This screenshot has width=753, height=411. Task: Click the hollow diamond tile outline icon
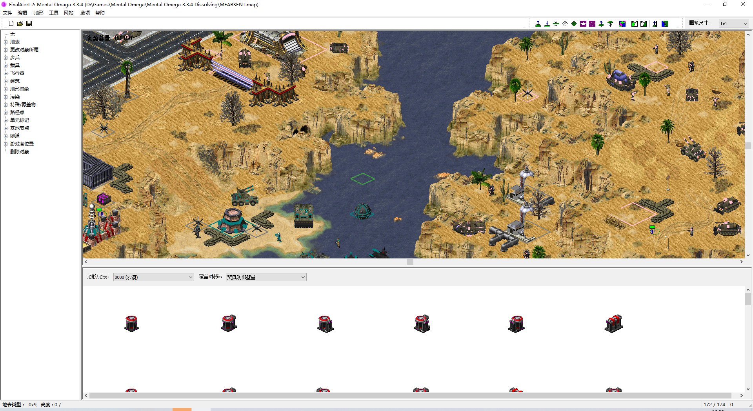click(565, 24)
